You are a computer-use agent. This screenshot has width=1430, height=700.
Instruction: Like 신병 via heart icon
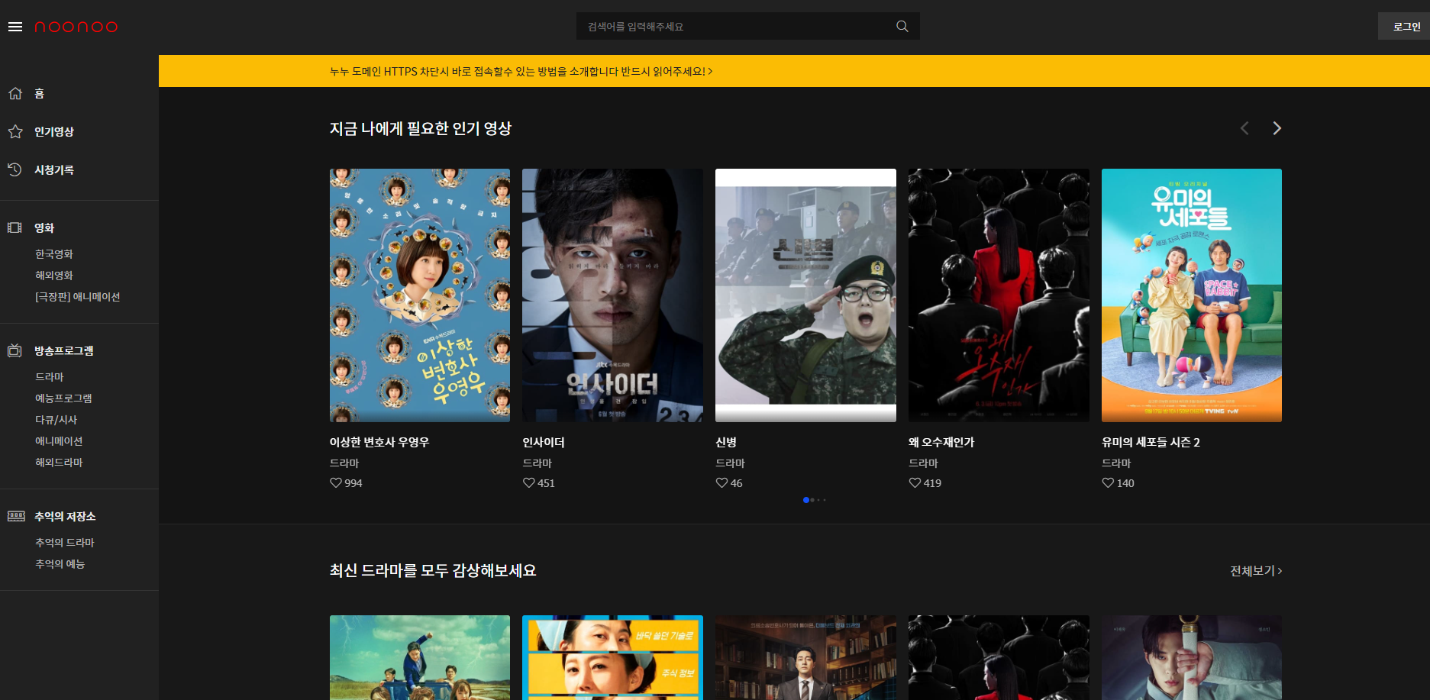(x=721, y=482)
